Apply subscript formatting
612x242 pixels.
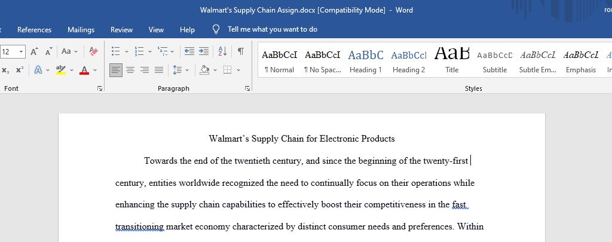click(x=5, y=71)
